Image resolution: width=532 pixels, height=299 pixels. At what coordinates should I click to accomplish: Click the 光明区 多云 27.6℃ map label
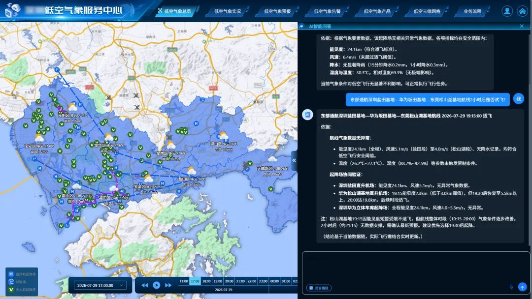click(x=72, y=115)
